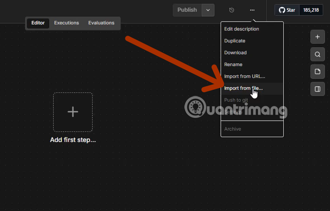Open the Executions tab
The width and height of the screenshot is (330, 211).
tap(66, 23)
